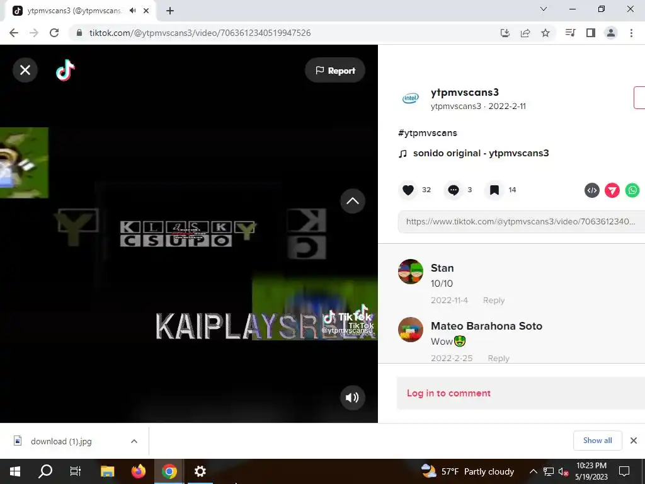Open sonido original - ytpmvscans3 sound
This screenshot has width=645, height=484.
[x=481, y=153]
